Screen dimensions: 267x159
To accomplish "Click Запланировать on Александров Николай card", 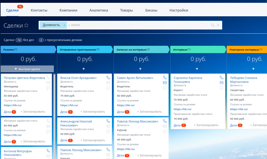I will tap(93, 140).
